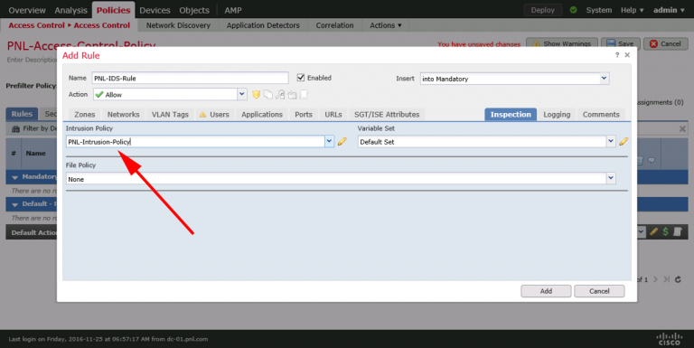Viewport: 694px width, 348px height.
Task: Open the admin user menu
Action: (669, 10)
